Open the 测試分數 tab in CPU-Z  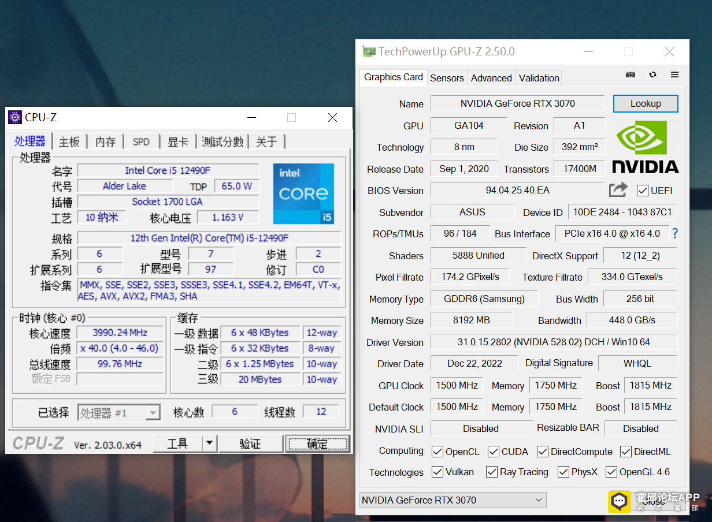[222, 142]
